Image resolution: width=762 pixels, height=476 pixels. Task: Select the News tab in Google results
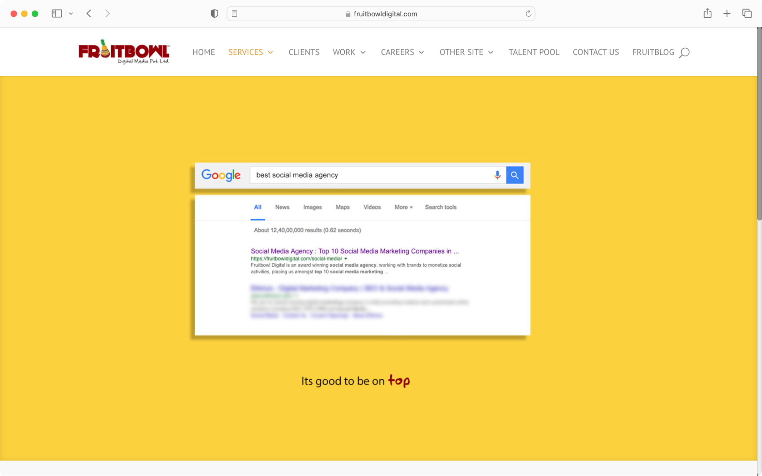pyautogui.click(x=282, y=207)
